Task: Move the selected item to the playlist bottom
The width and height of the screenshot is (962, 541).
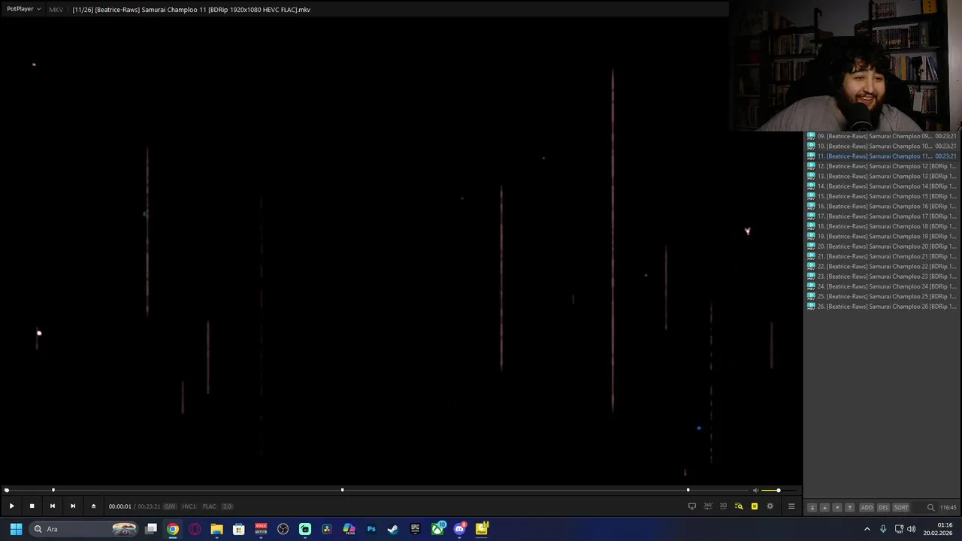Action: coord(850,507)
